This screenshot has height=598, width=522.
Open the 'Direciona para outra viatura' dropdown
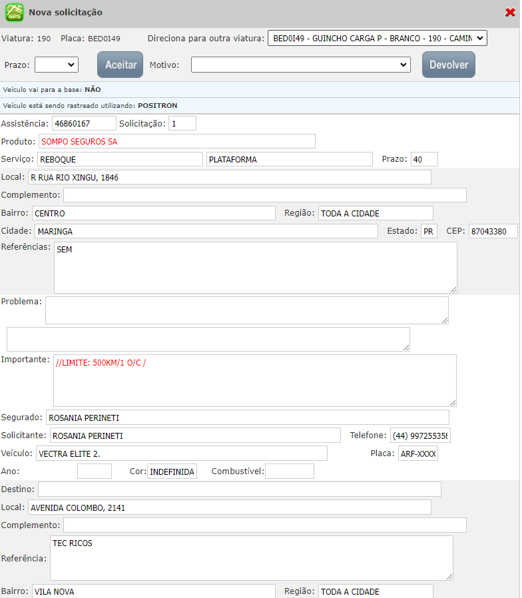click(377, 39)
